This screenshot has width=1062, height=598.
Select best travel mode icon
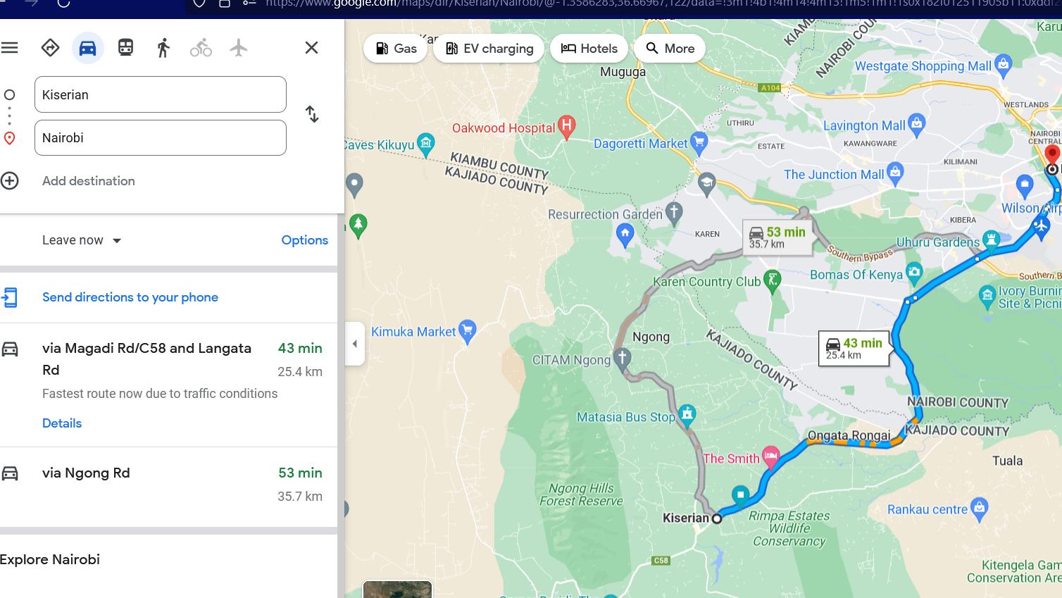pyautogui.click(x=50, y=48)
